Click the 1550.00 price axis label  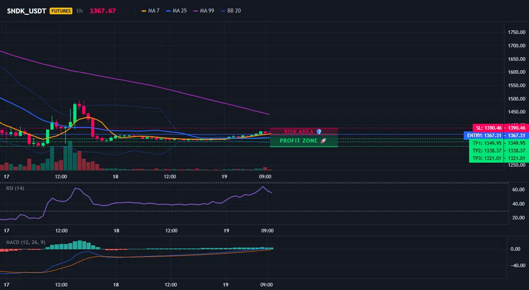(x=516, y=85)
